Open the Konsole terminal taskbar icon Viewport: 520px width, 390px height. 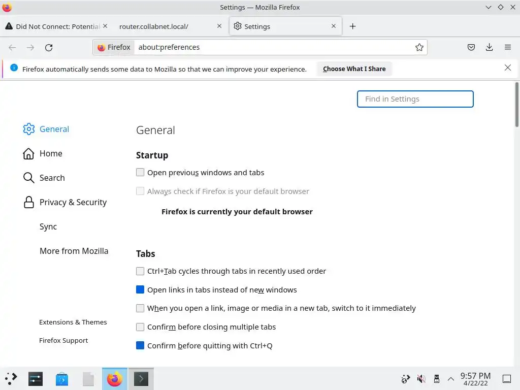tap(141, 379)
